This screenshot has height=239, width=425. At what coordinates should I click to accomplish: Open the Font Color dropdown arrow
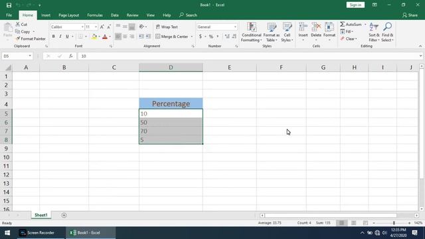[110, 37]
